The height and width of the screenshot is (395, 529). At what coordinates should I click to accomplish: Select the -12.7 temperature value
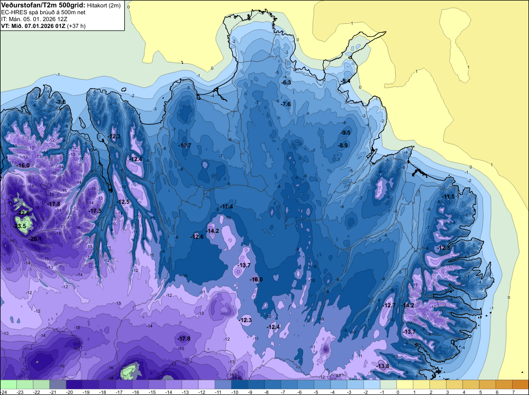pyautogui.click(x=389, y=305)
